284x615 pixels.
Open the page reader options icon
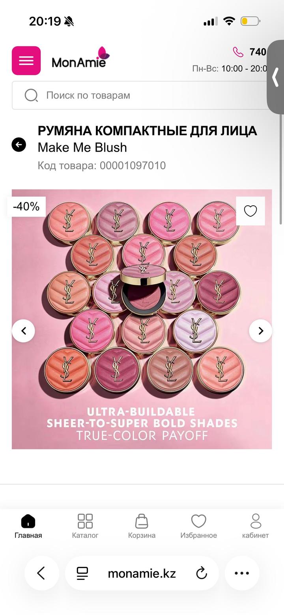82,573
